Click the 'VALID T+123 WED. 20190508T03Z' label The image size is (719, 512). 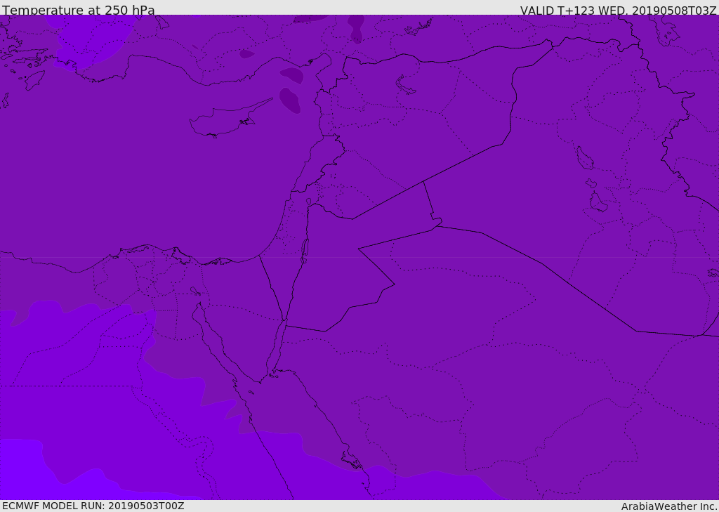618,11
